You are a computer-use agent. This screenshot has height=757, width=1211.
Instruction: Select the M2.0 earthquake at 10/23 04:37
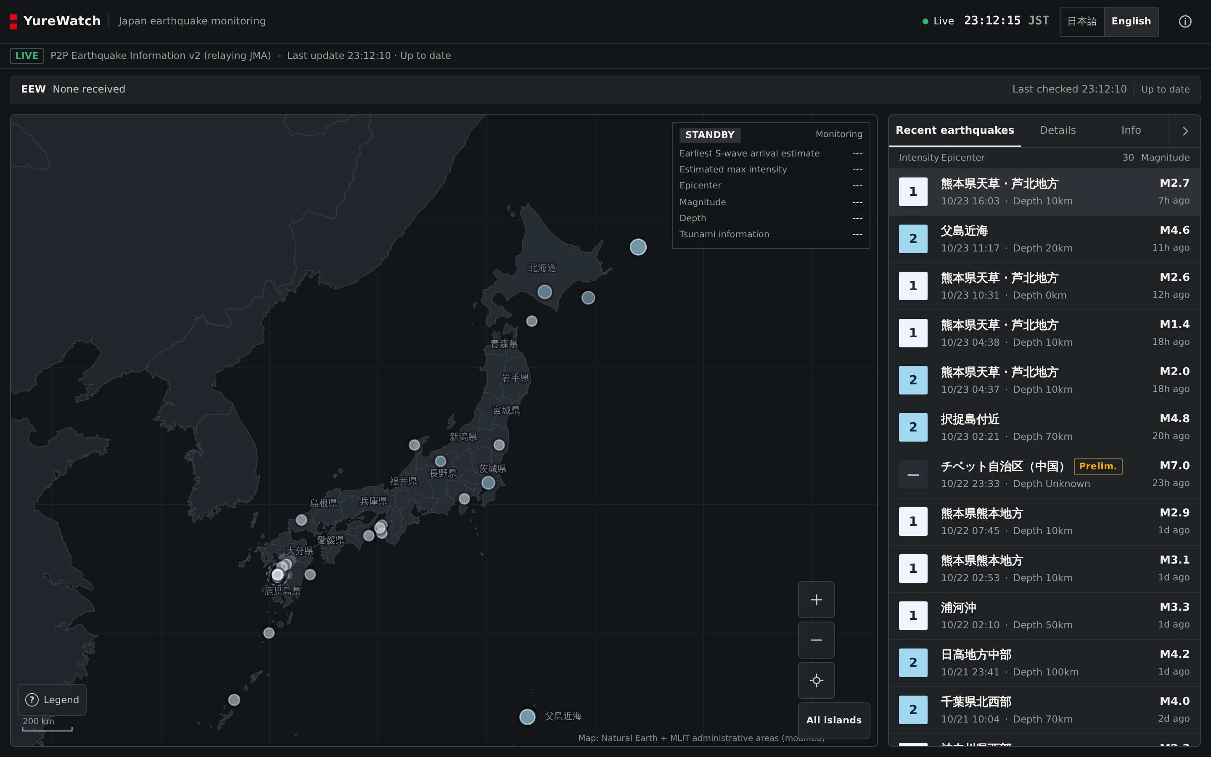tap(1044, 380)
